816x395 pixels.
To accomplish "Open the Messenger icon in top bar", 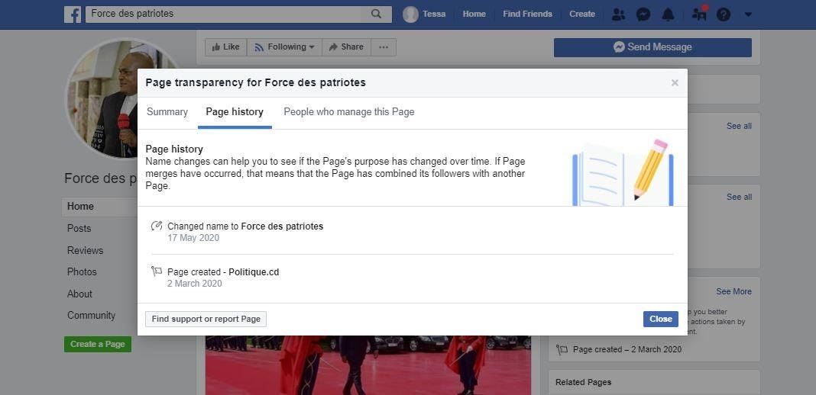I will coord(643,14).
